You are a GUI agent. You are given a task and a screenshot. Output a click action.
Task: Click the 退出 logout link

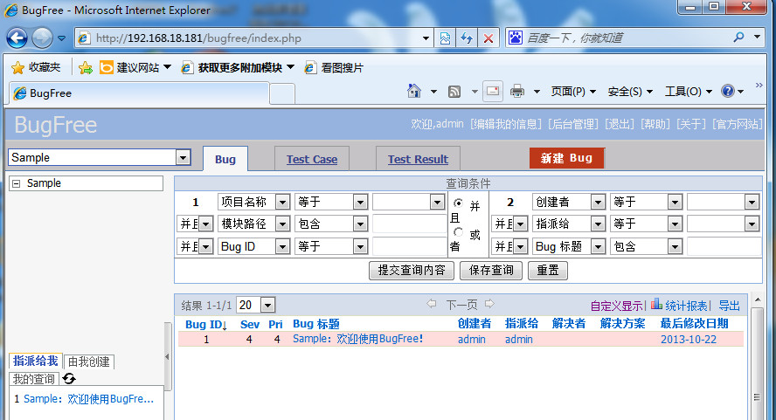pyautogui.click(x=619, y=124)
